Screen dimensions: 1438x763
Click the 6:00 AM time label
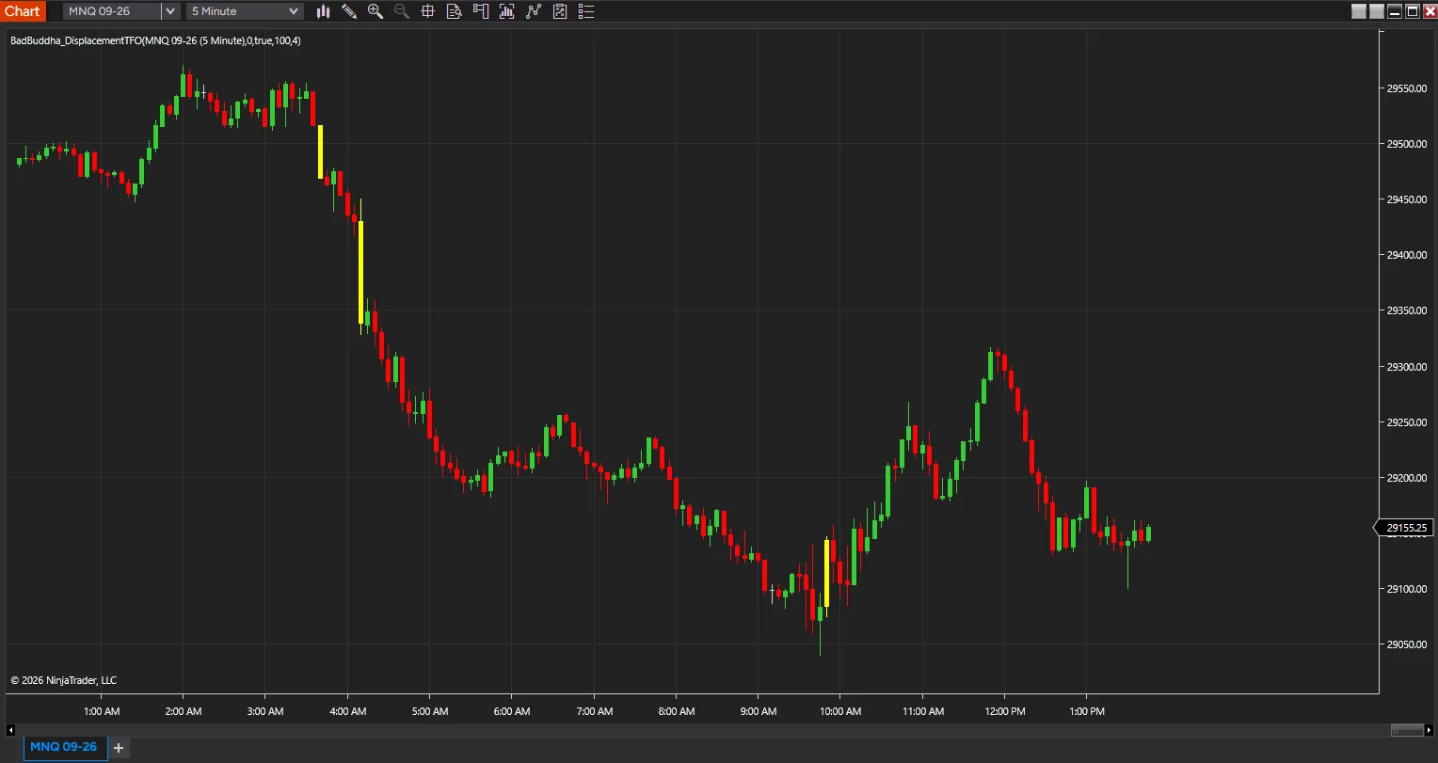click(x=512, y=711)
